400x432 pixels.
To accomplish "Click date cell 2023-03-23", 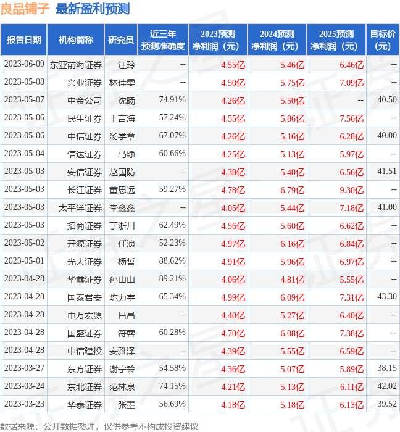I will click(24, 404).
